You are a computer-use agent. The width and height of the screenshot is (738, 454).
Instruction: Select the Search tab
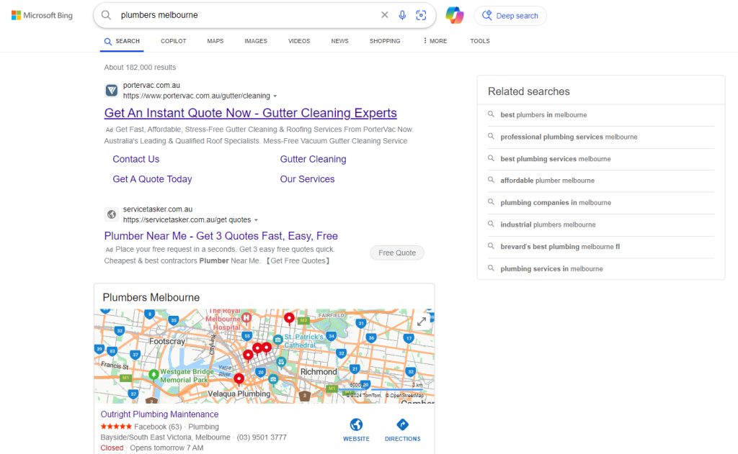coord(122,41)
